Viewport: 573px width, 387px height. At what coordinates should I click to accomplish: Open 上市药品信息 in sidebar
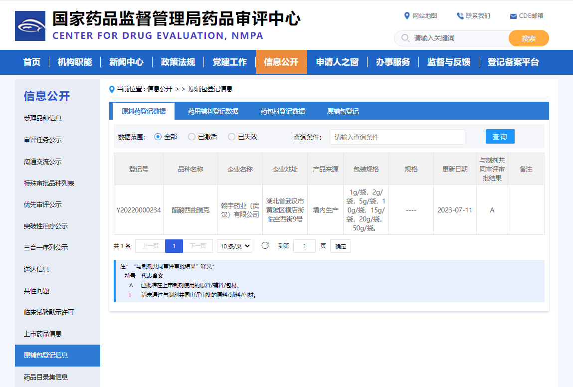point(43,334)
